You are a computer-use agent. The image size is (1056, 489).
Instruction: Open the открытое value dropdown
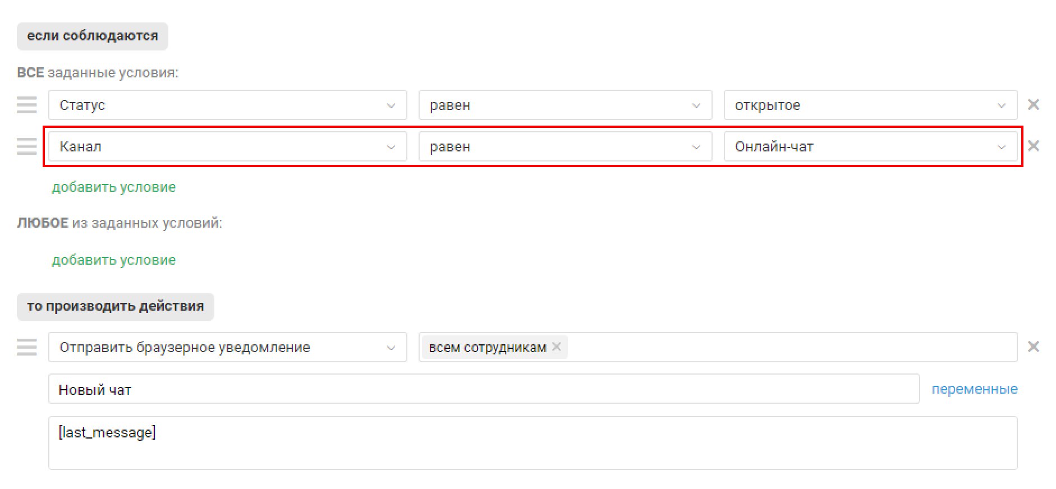[x=870, y=105]
